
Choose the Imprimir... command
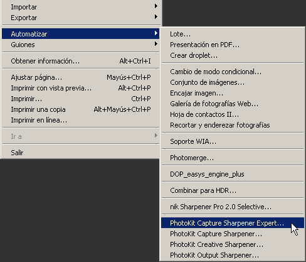pos(80,99)
